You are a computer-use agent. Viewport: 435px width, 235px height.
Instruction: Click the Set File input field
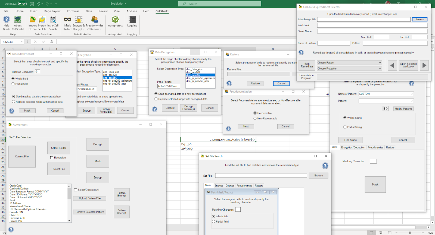coord(261,176)
